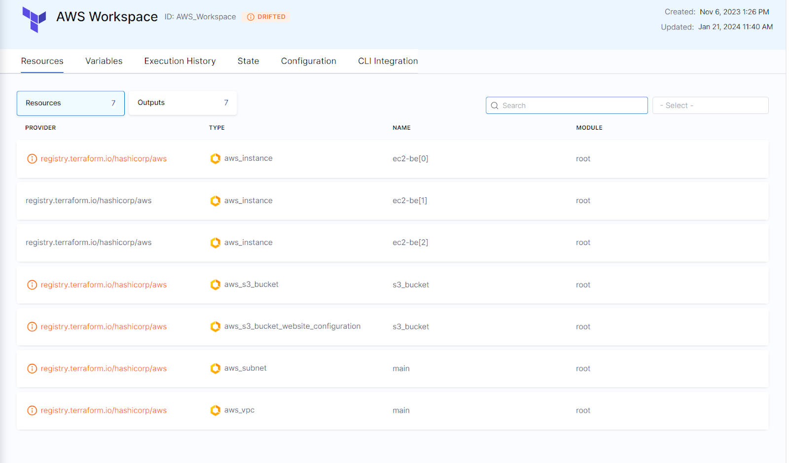Switch to the CLI Integration tab
Screen dimensions: 789x463
[388, 61]
